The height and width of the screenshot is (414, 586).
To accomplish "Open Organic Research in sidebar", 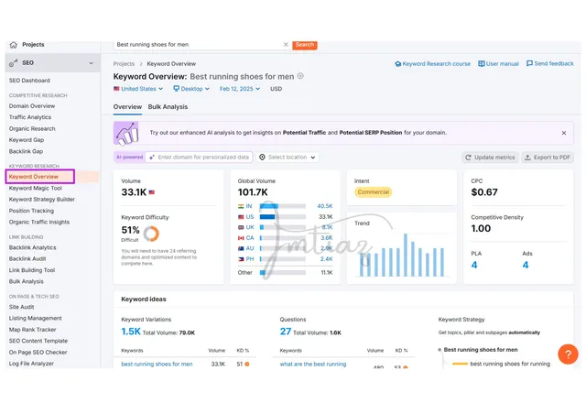I will click(x=32, y=128).
